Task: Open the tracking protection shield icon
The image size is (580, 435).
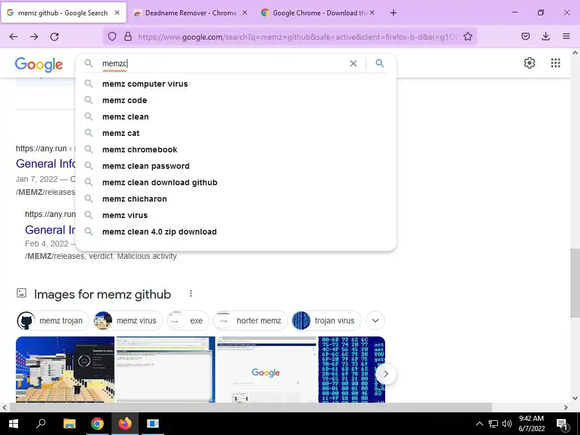Action: [112, 36]
